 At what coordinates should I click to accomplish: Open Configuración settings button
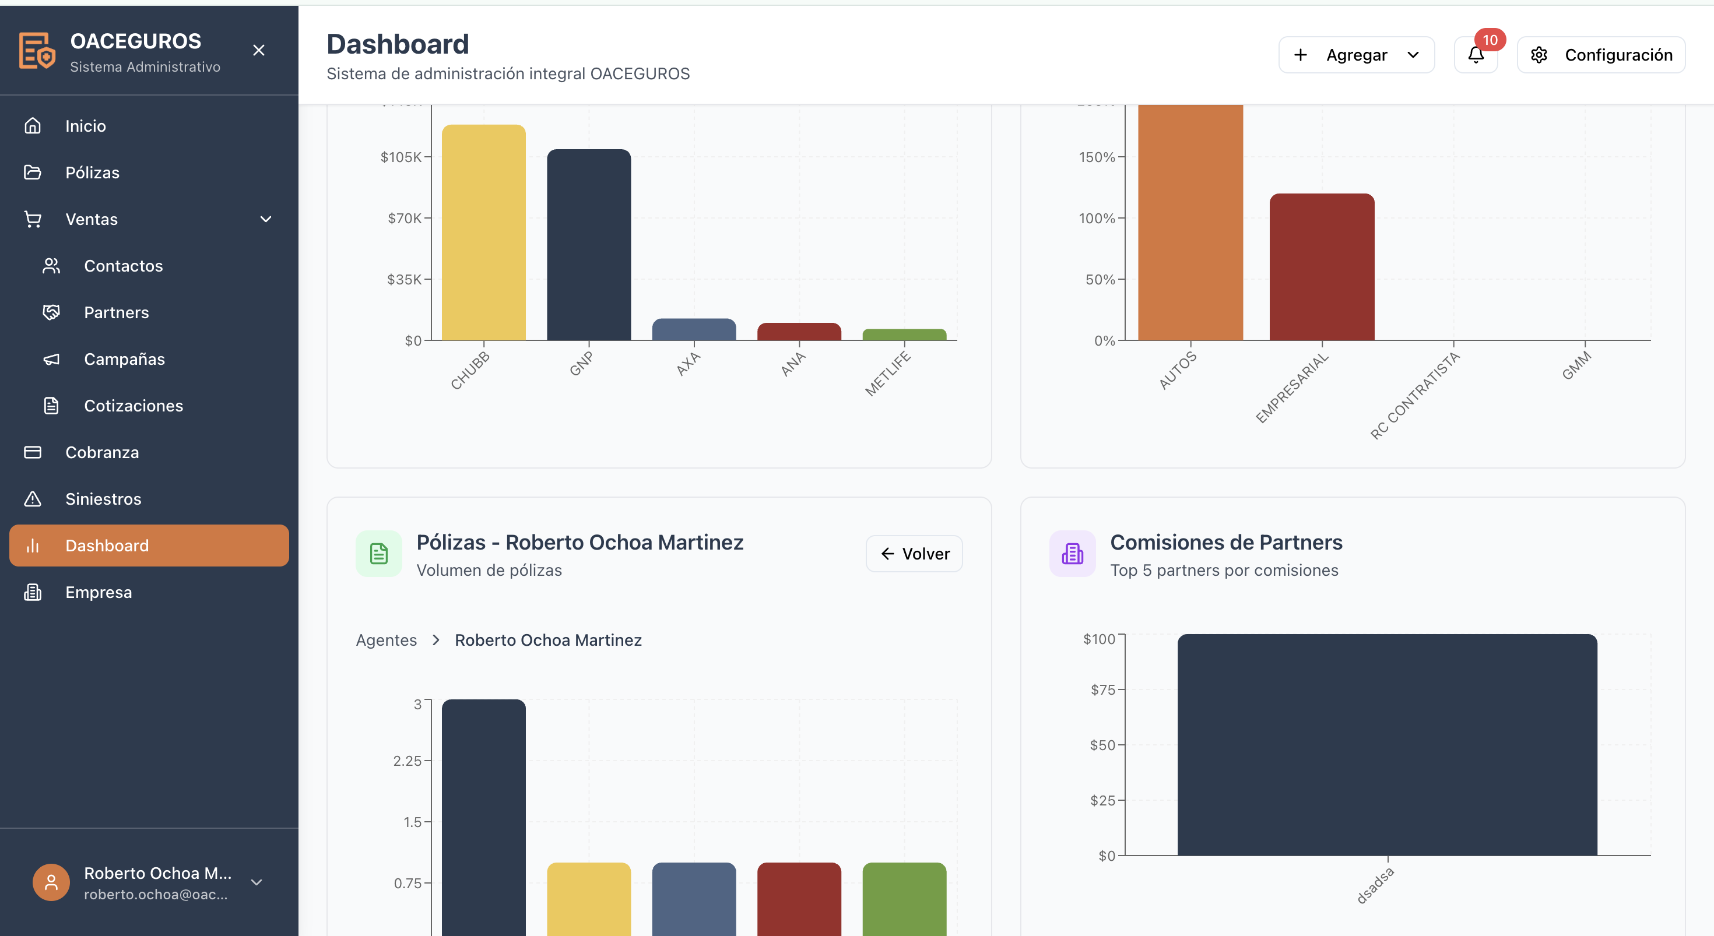(x=1601, y=55)
